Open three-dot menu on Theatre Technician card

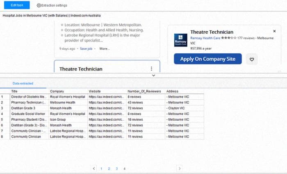click(151, 69)
